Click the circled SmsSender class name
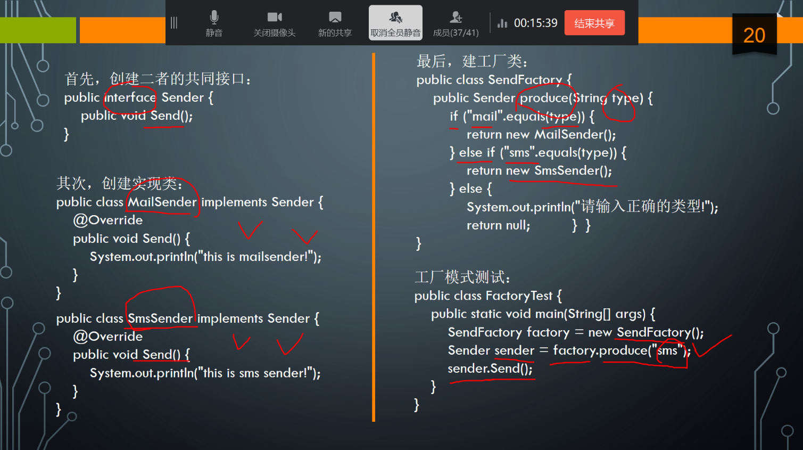This screenshot has height=450, width=803. pos(160,318)
